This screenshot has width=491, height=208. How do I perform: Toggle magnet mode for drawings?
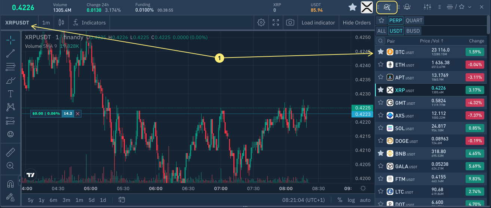tap(10, 184)
